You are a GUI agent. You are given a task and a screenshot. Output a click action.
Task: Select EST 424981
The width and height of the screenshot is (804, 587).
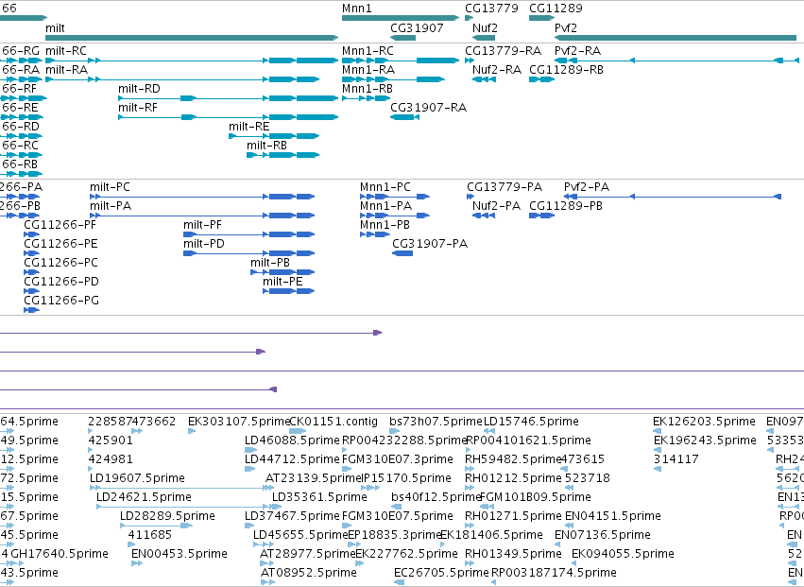tap(111, 459)
